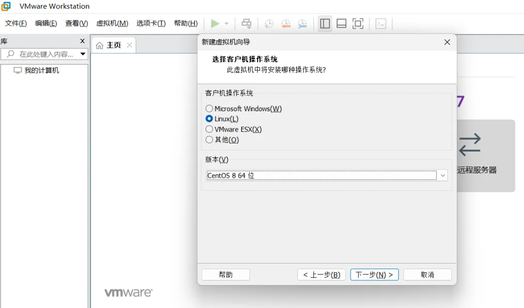The image size is (524, 308).
Task: Click the version dropdown chevron arrow
Action: (443, 175)
